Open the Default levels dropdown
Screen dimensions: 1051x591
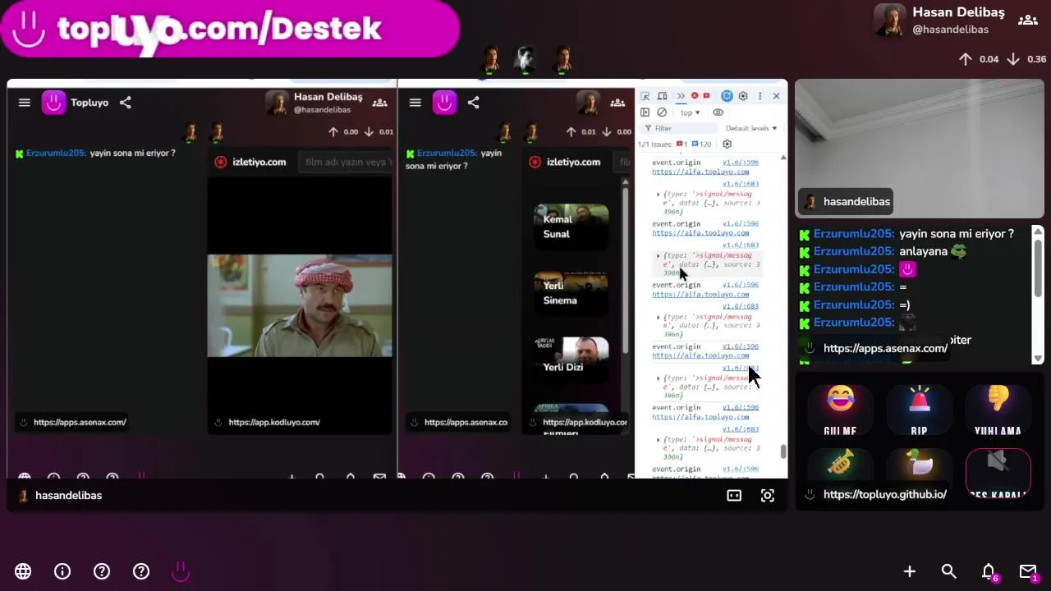point(751,128)
